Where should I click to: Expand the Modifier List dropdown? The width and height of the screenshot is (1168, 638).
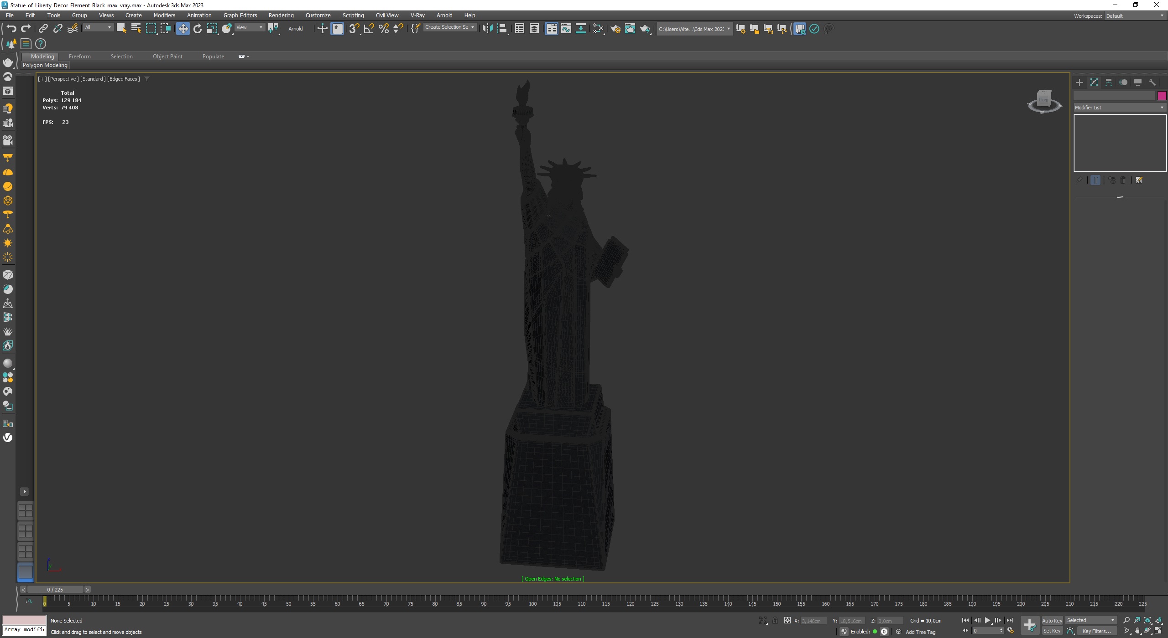[1120, 108]
